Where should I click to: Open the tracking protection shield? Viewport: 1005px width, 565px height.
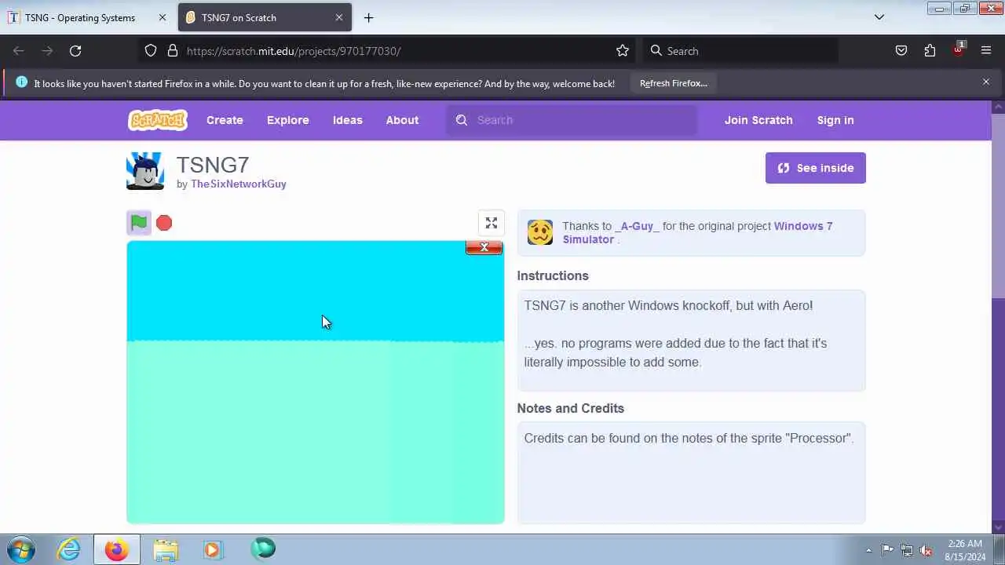click(151, 51)
